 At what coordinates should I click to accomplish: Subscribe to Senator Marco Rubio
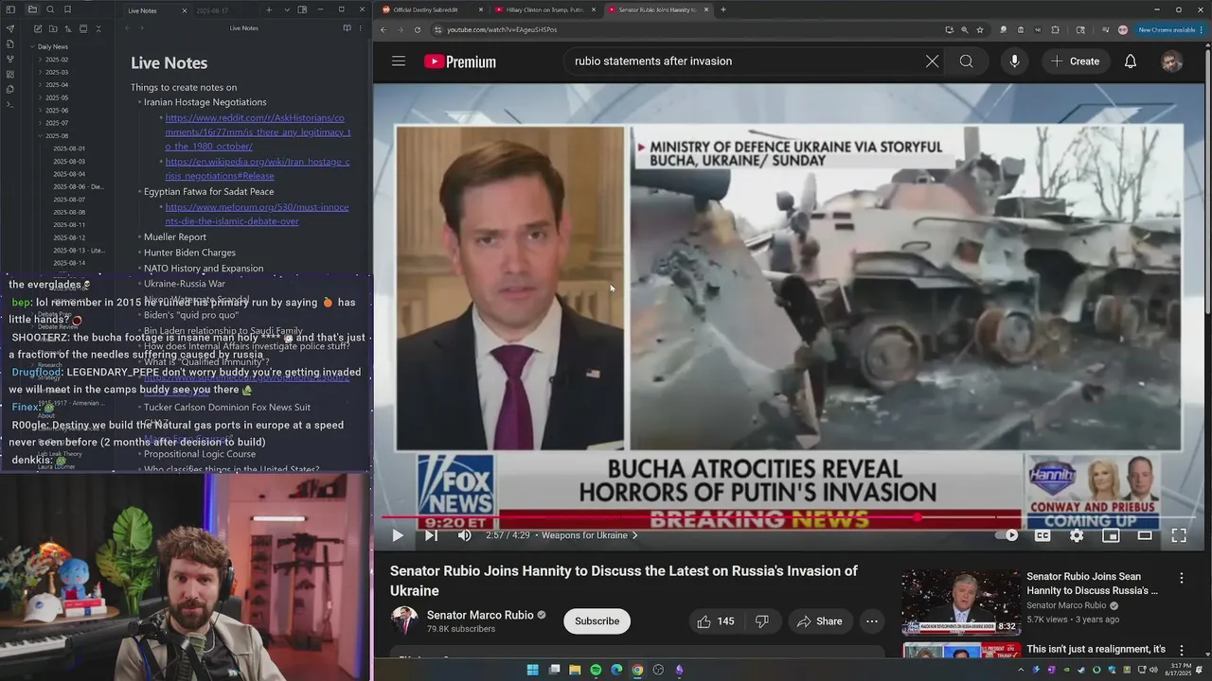(x=597, y=621)
